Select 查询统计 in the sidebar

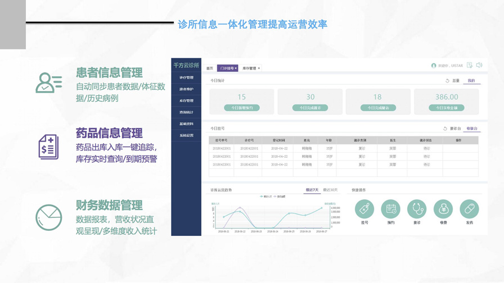tap(186, 112)
